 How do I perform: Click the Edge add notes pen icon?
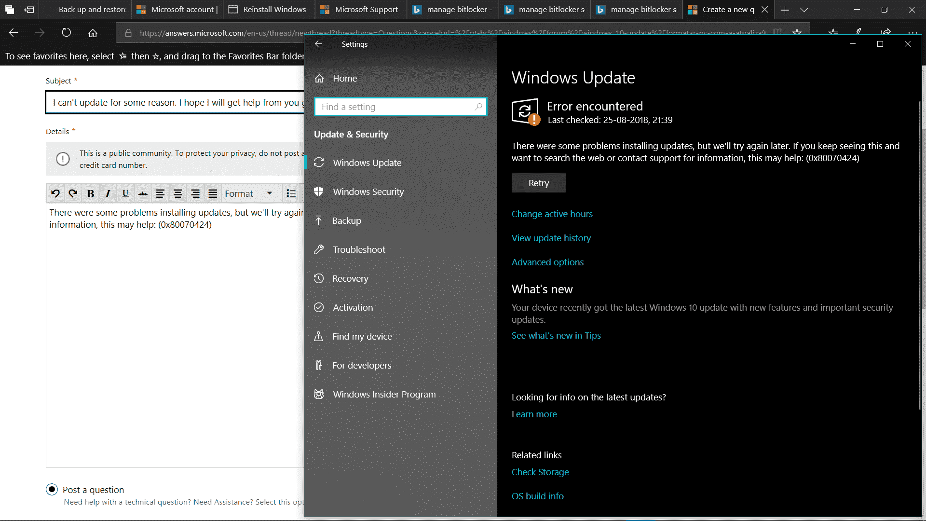(859, 33)
